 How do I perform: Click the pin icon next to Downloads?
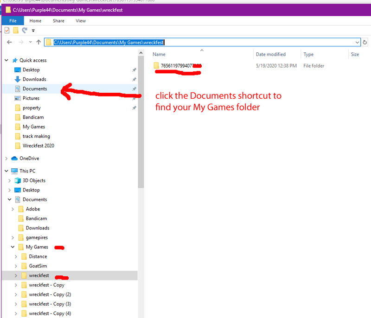(134, 79)
